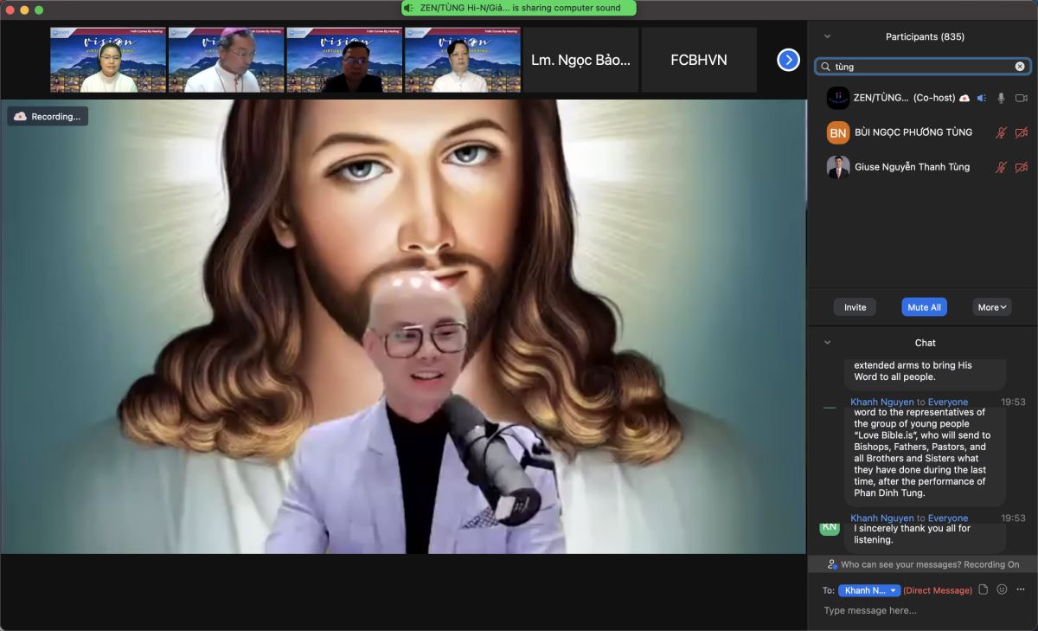Click the privacy icon beside Who can see
Viewport: 1038px width, 631px height.
[x=831, y=564]
